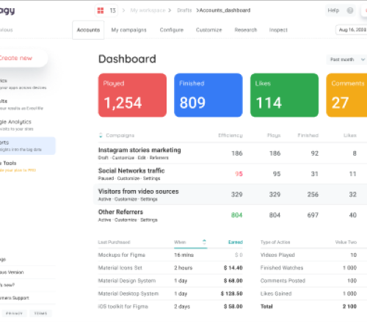The image size is (367, 323).
Task: Open the Past month dropdown
Action: [346, 59]
